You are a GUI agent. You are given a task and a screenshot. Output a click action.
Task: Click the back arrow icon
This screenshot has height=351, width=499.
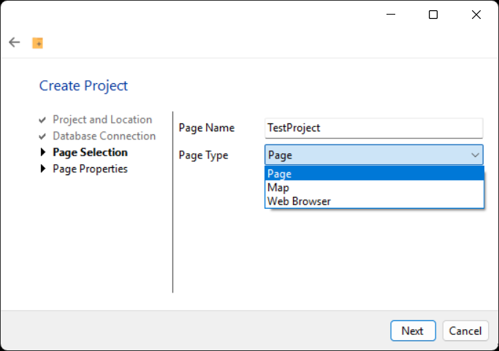[x=15, y=42]
